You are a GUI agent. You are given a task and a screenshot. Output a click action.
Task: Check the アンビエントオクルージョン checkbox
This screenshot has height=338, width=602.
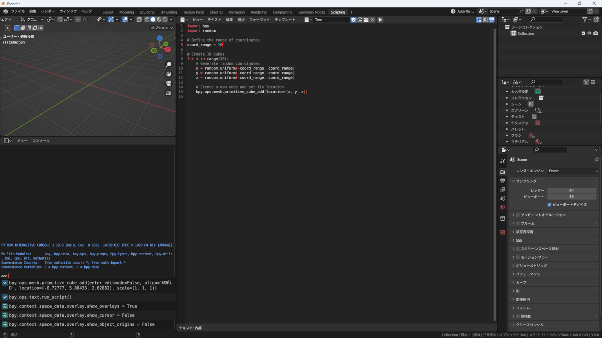point(517,214)
